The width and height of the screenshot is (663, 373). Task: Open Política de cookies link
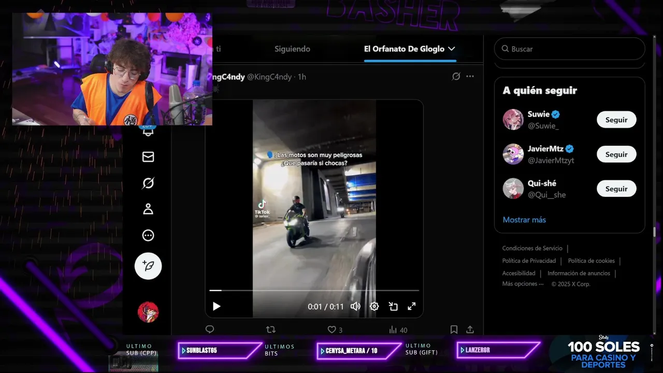(591, 261)
